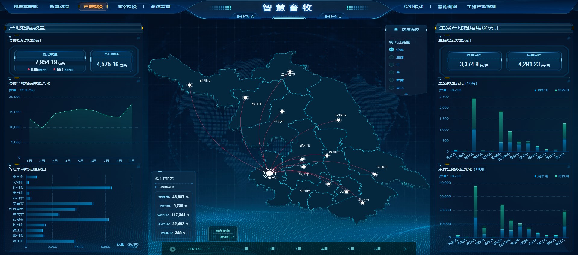
Task: Switch to the 屠宰检疫 tab
Action: 127,6
